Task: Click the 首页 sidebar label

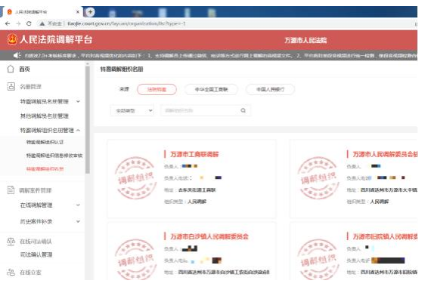Action: point(25,69)
